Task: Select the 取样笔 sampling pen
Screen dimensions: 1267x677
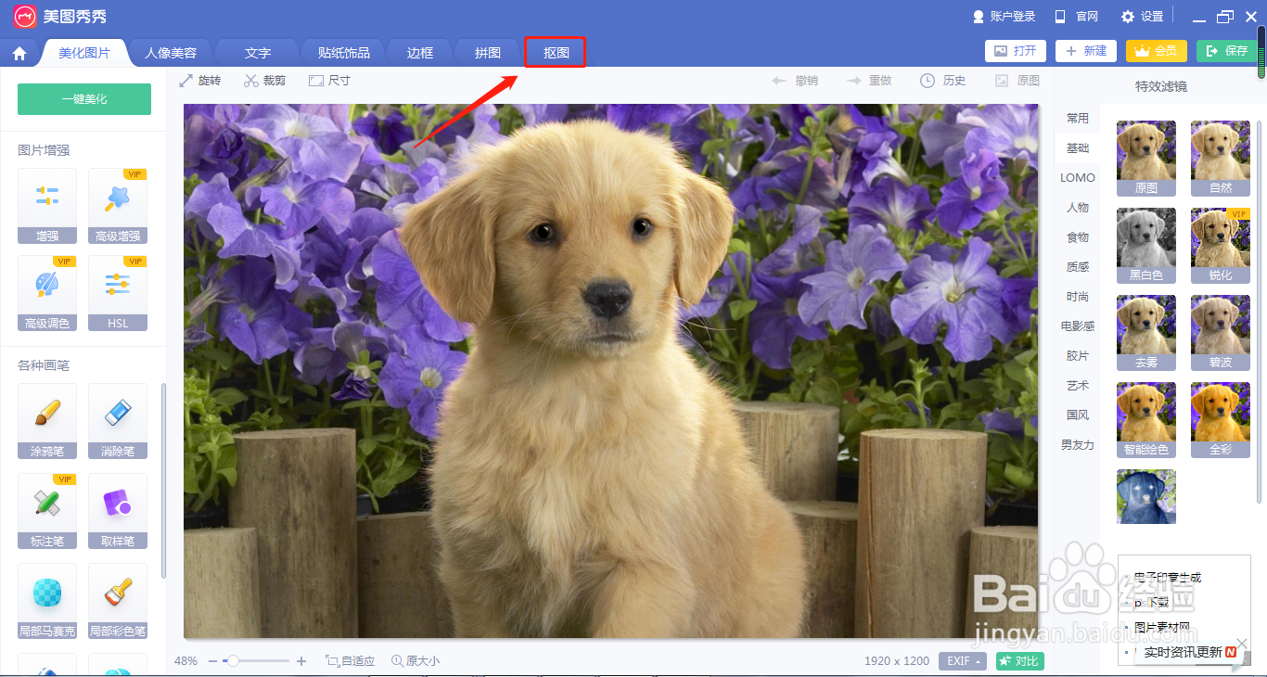Action: coord(118,511)
